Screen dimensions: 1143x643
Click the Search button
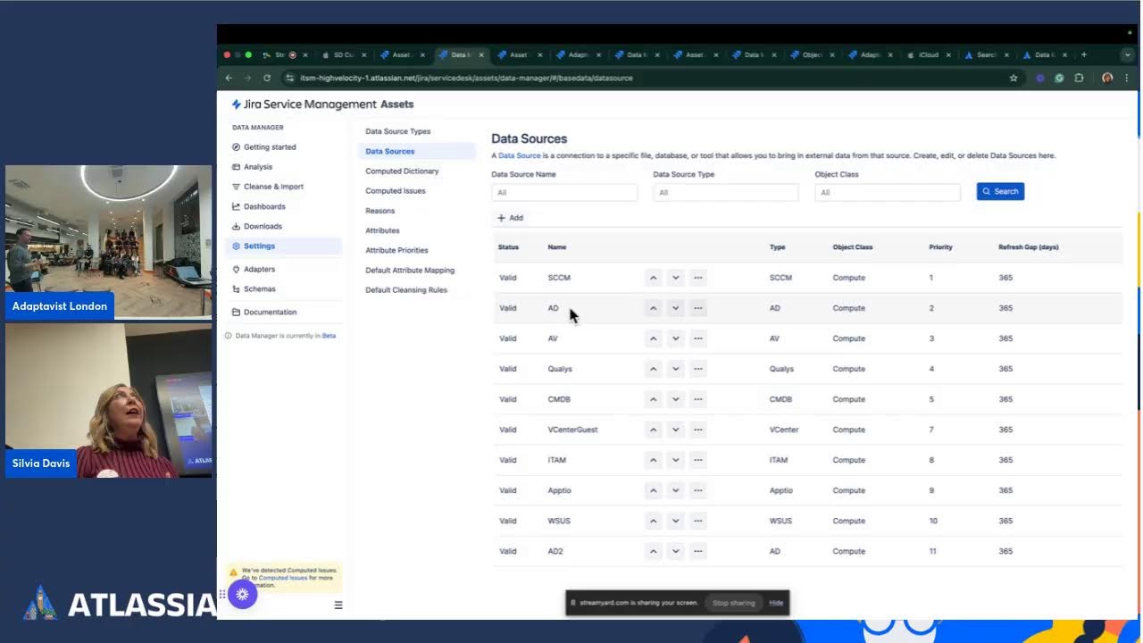1000,191
